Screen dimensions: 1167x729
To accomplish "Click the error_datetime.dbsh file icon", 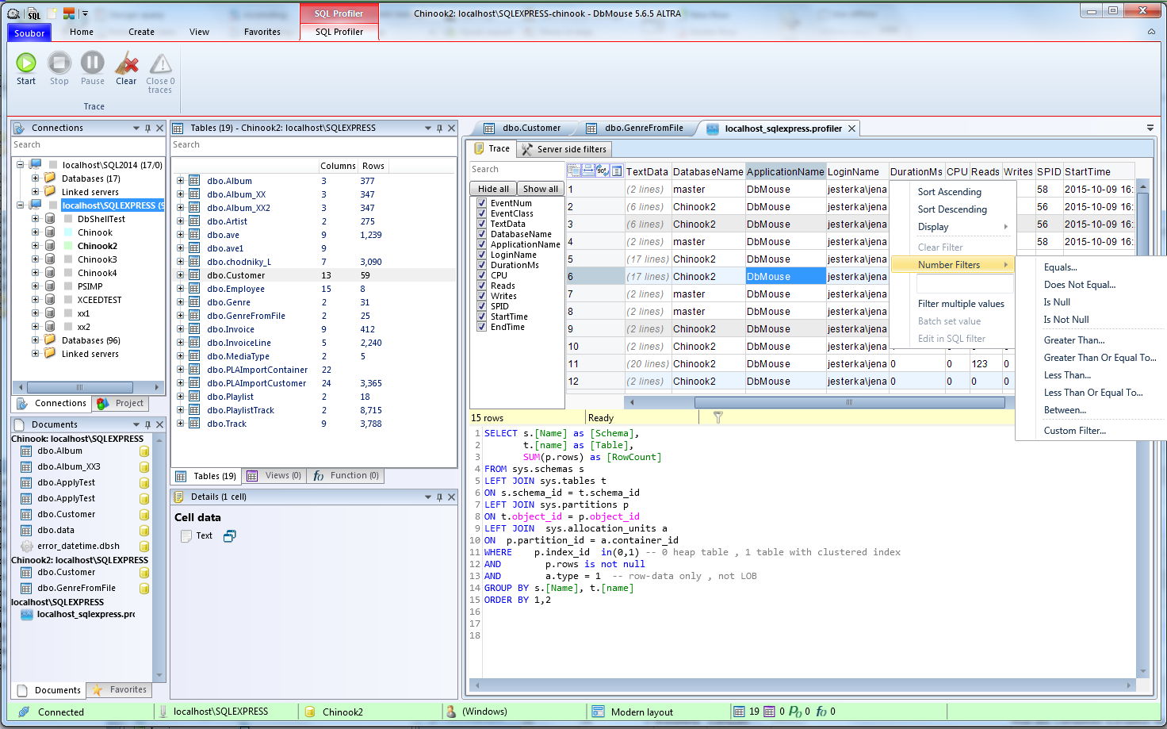I will (x=26, y=547).
